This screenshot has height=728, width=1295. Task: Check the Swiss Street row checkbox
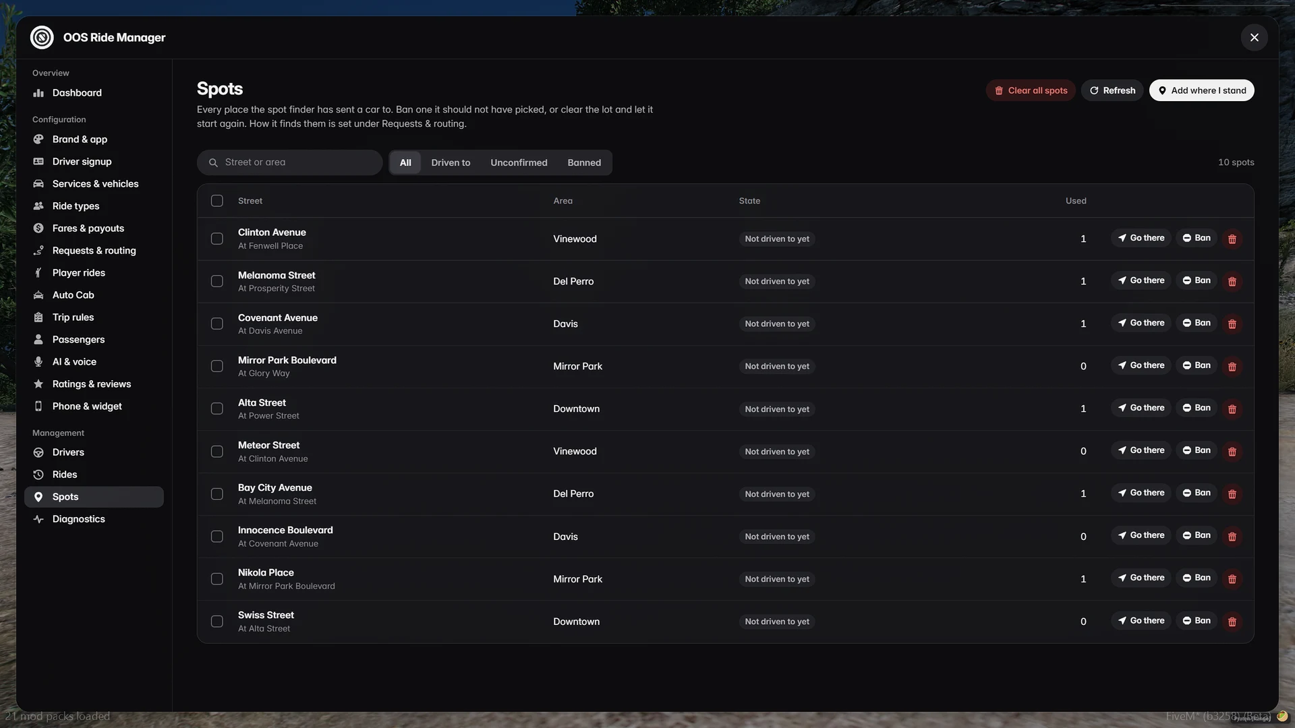[x=217, y=621]
